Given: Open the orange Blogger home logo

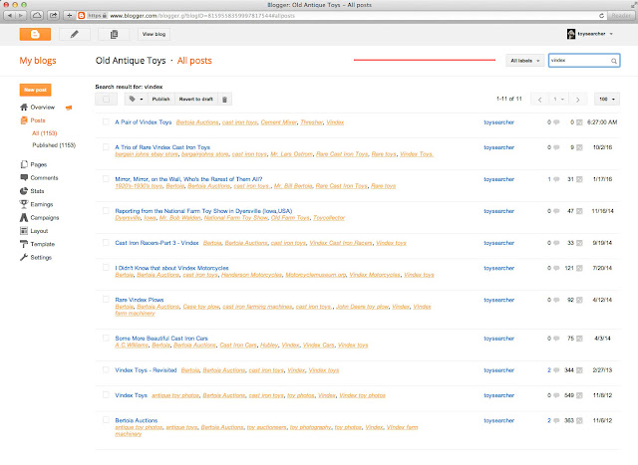Looking at the screenshot, I should pos(35,34).
